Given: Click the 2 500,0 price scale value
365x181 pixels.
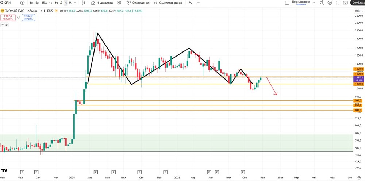Looking at the screenshot, I should pos(359,16).
